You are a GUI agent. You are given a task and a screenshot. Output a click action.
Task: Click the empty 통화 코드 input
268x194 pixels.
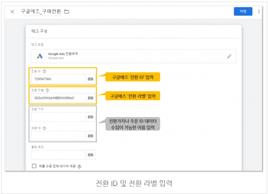[59, 155]
